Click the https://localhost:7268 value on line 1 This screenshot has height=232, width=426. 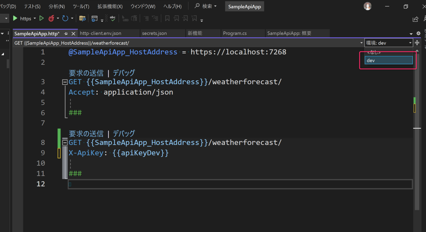(238, 52)
